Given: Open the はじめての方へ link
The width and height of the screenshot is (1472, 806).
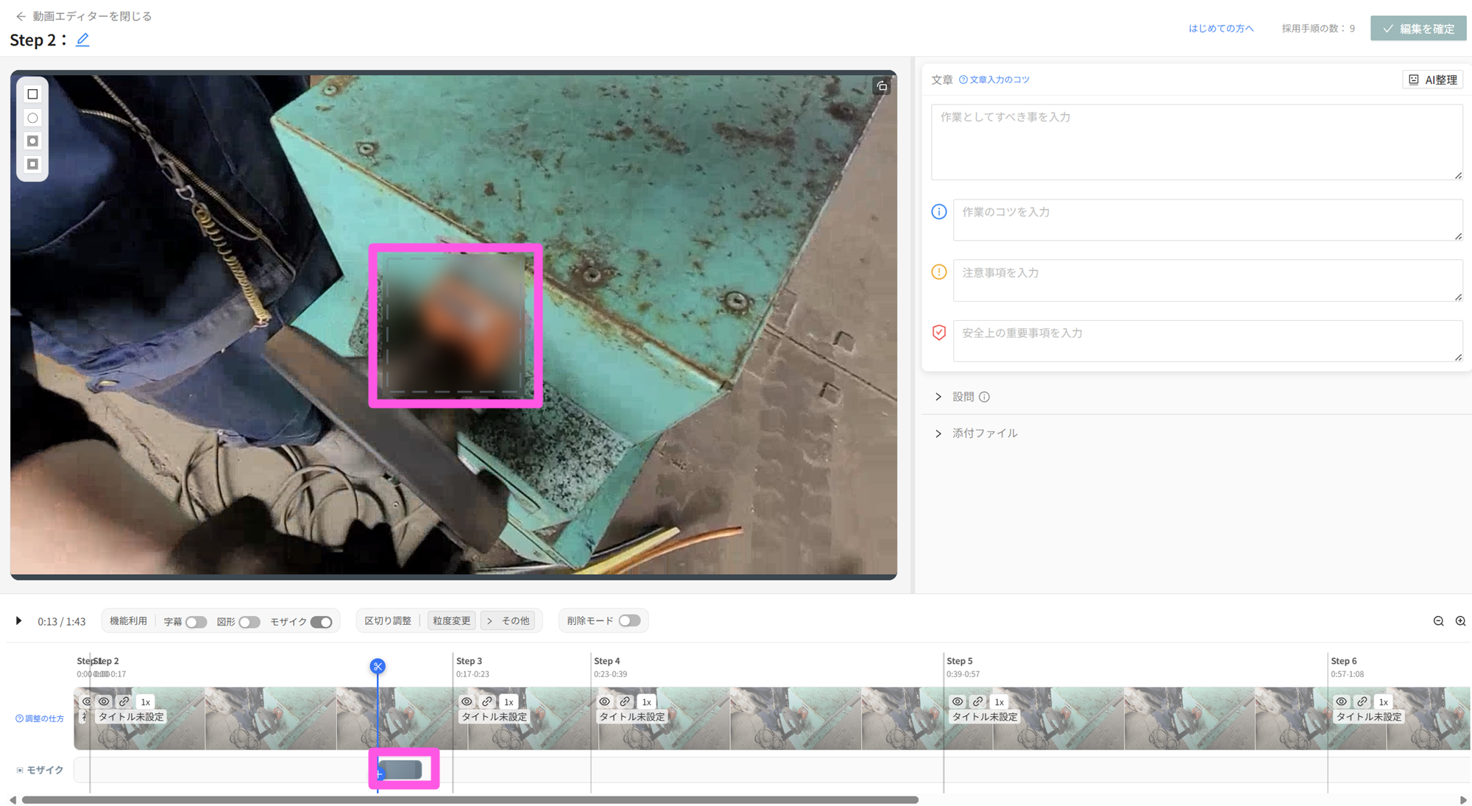Looking at the screenshot, I should point(1220,29).
